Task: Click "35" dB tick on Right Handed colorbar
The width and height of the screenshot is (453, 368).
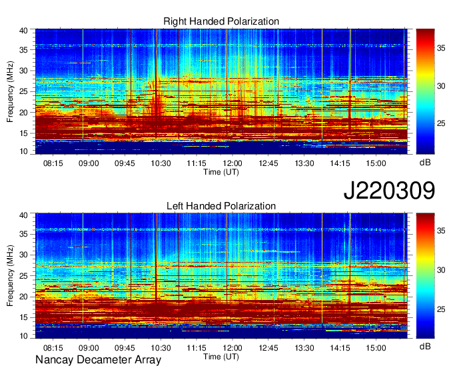Action: [x=441, y=48]
